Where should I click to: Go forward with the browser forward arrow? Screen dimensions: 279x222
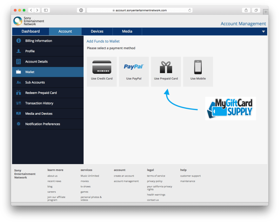(x=37, y=10)
